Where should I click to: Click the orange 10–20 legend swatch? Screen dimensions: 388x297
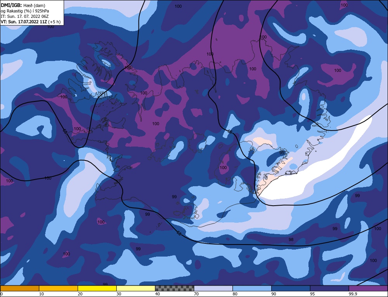[x=59, y=288]
